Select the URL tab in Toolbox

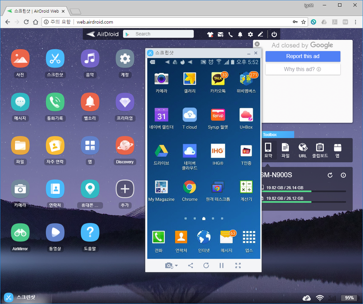coord(303,150)
